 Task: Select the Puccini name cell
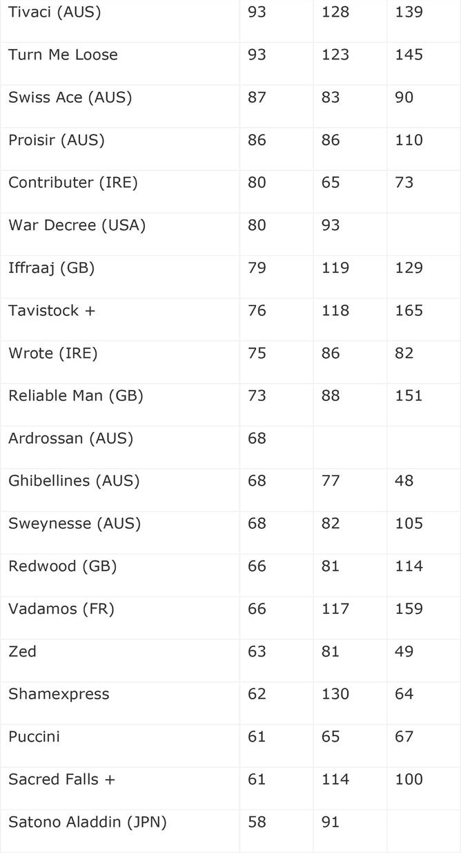[x=35, y=737]
